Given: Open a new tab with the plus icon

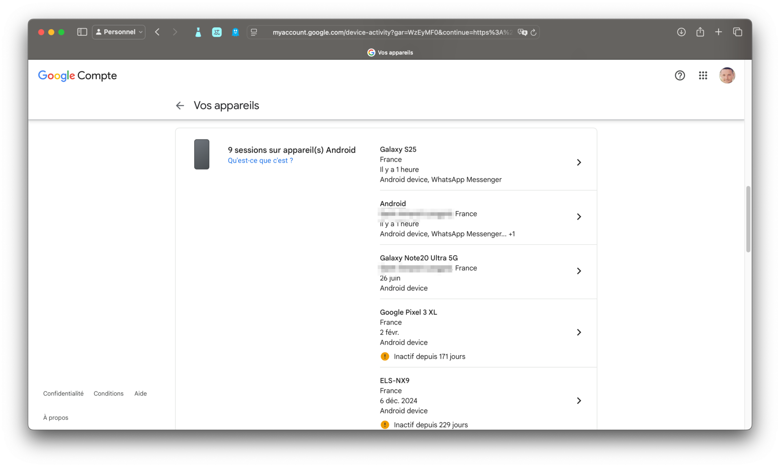Looking at the screenshot, I should pyautogui.click(x=719, y=32).
